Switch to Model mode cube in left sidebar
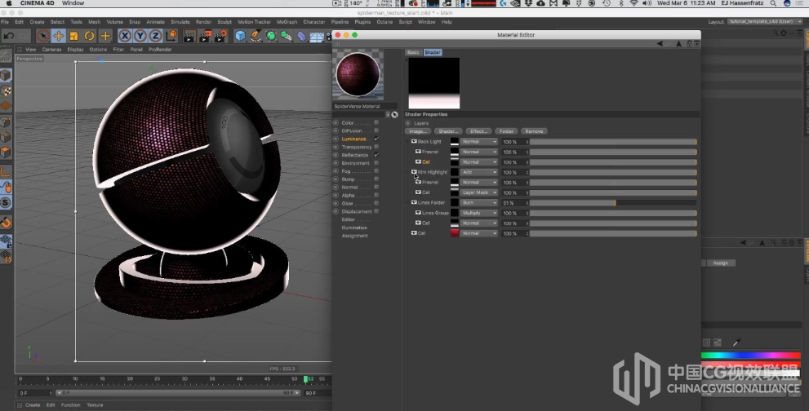Screen dimensions: 809x411 pos(6,75)
